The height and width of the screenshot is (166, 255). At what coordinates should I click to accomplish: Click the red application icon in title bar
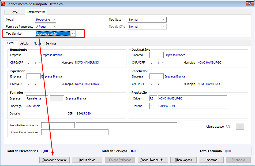[3, 4]
